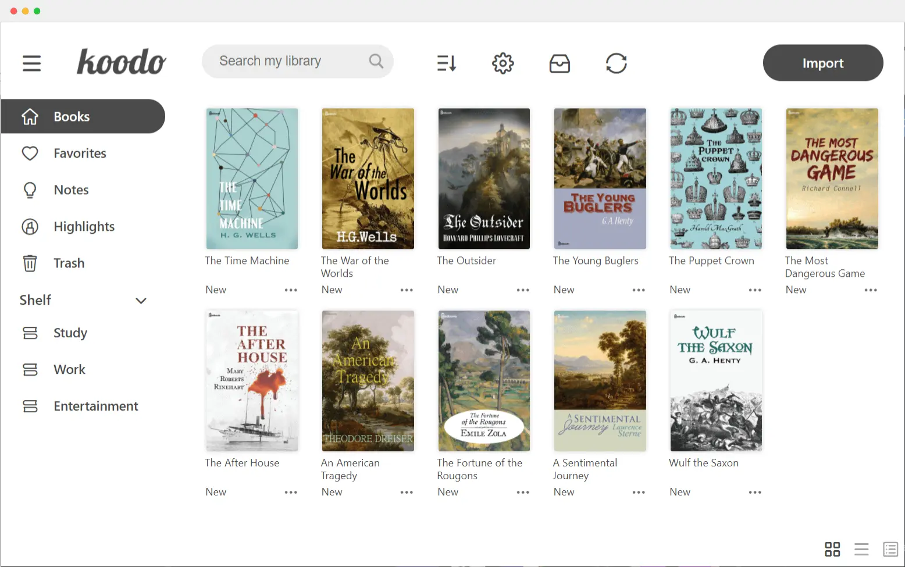This screenshot has width=905, height=567.
Task: Click 'Wulf the Saxon' title text
Action: pyautogui.click(x=704, y=463)
